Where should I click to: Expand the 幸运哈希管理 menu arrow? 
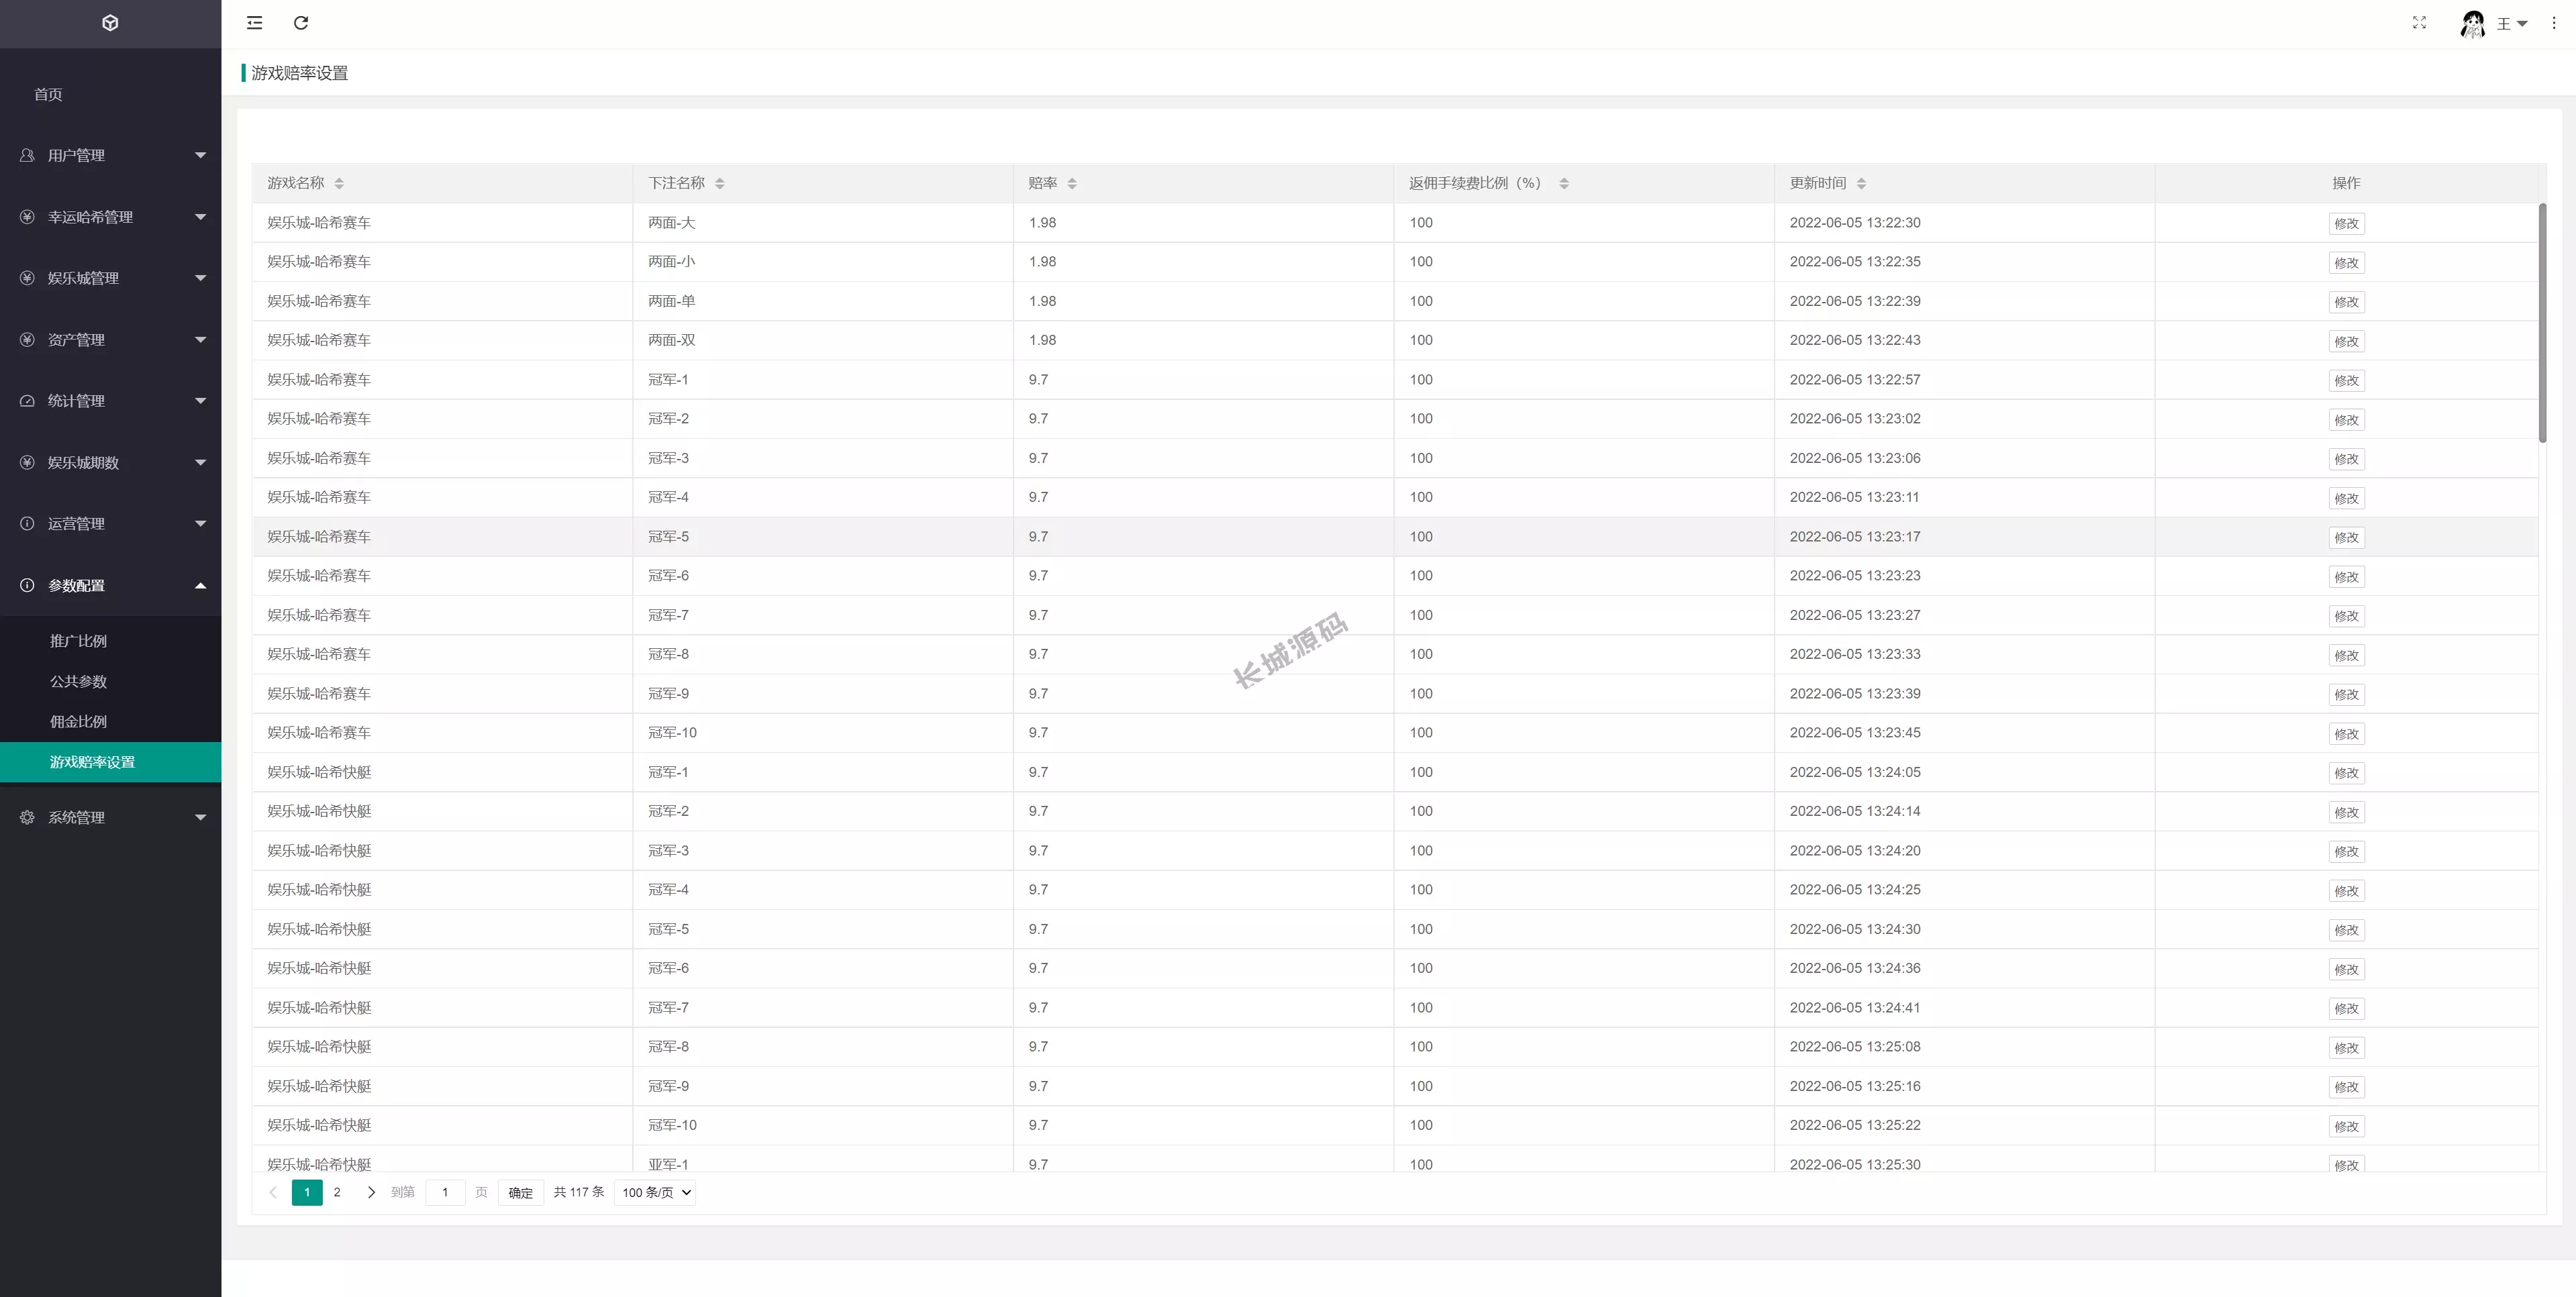(200, 217)
